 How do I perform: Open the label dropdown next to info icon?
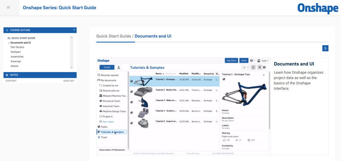pyautogui.click(x=246, y=67)
